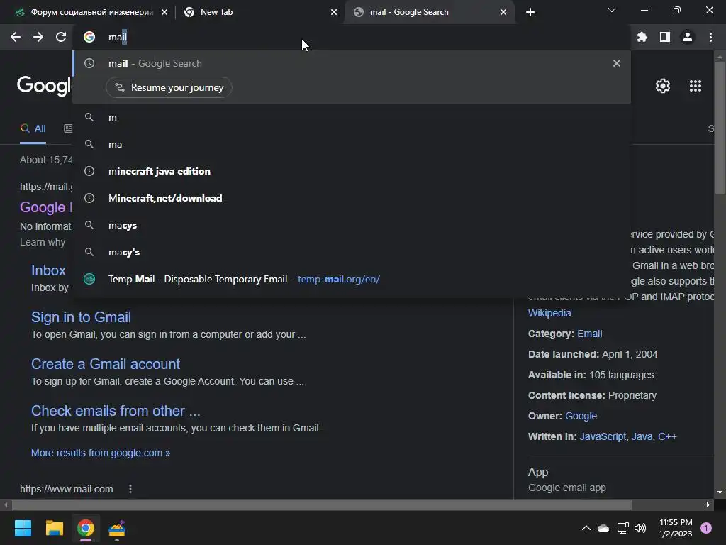Image resolution: width=726 pixels, height=545 pixels.
Task: Click the Owner: Google link
Action: coord(581,416)
